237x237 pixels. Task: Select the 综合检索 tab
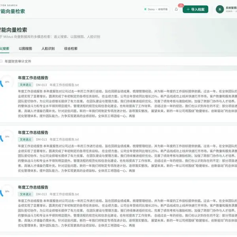click(71, 49)
